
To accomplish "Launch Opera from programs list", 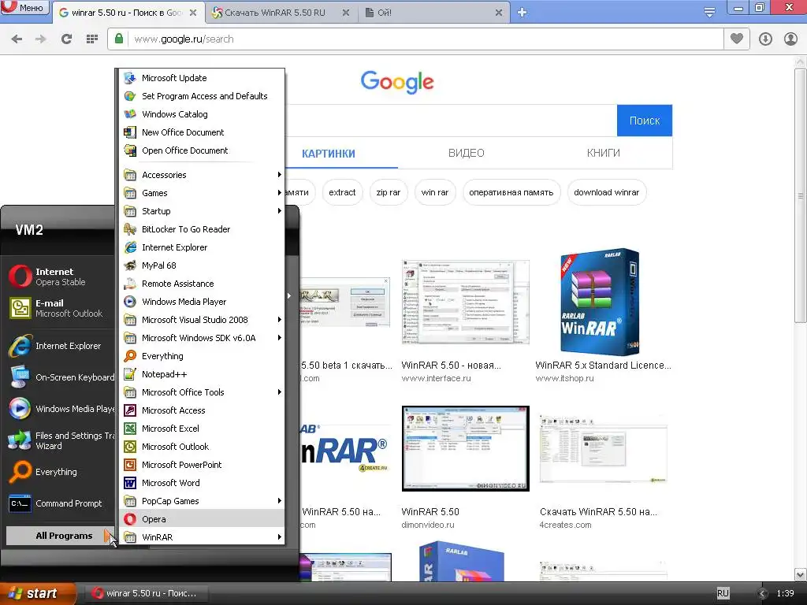I will [x=201, y=519].
